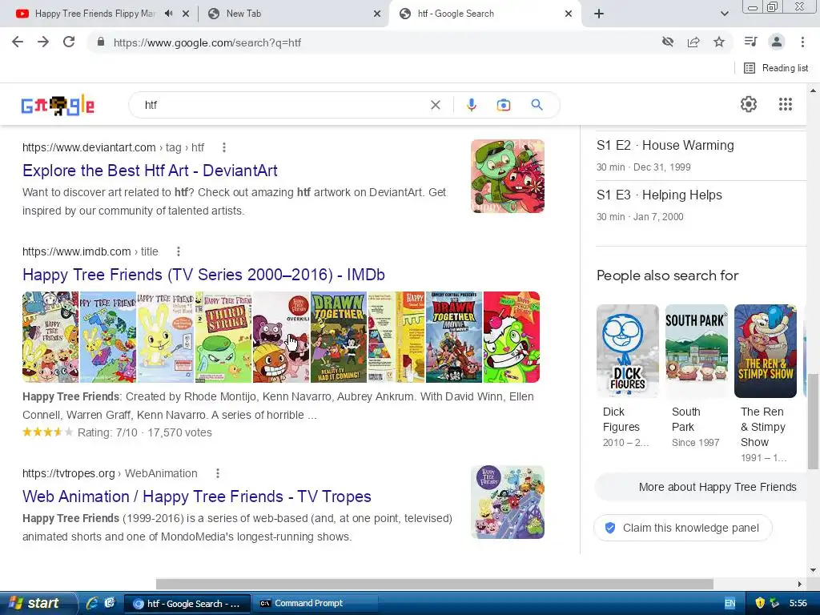This screenshot has width=820, height=615.
Task: Launch first Internet Explorer quick-launch icon
Action: [92, 603]
